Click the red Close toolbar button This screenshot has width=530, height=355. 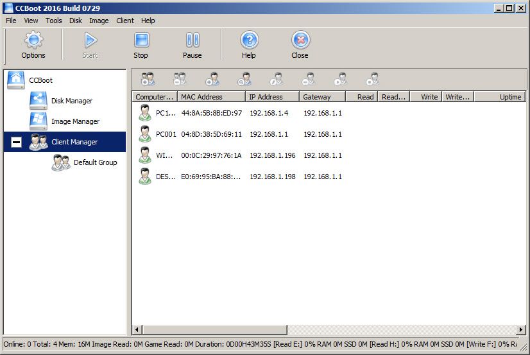coord(300,45)
